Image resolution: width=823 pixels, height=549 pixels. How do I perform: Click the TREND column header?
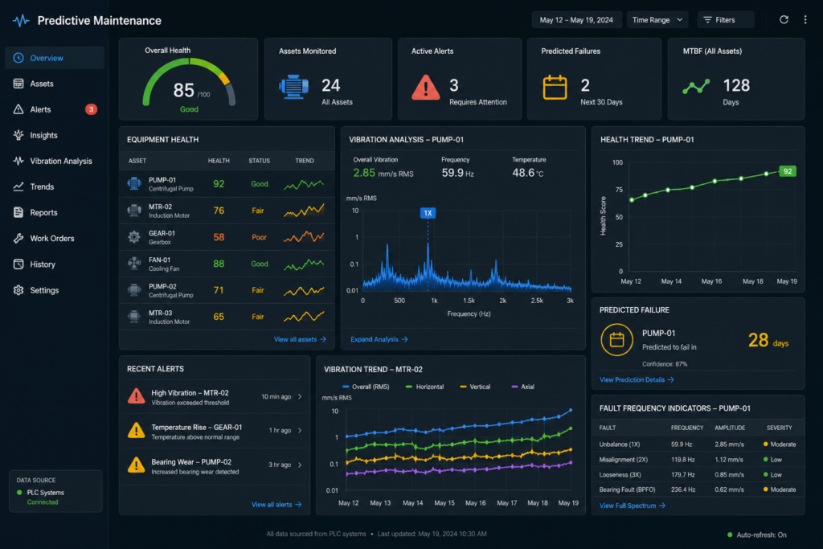305,161
